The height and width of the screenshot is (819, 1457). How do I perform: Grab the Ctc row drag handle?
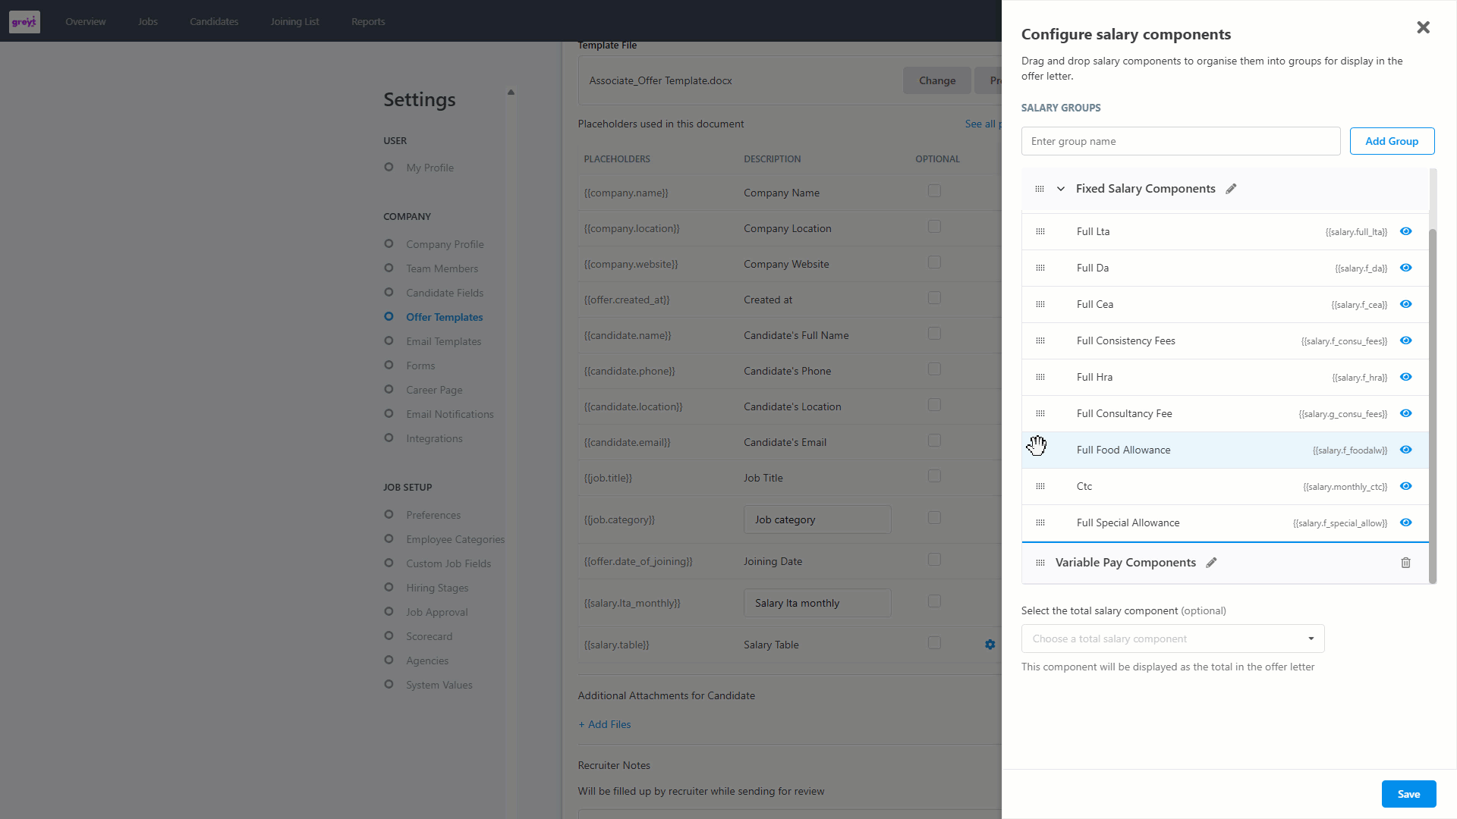click(1040, 487)
